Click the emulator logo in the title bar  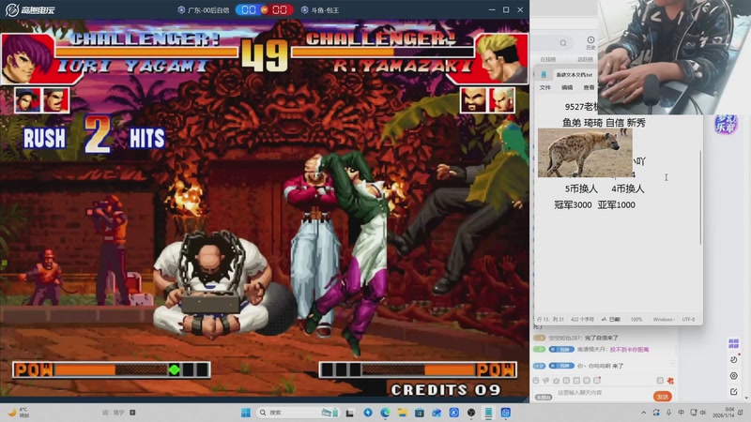point(30,9)
